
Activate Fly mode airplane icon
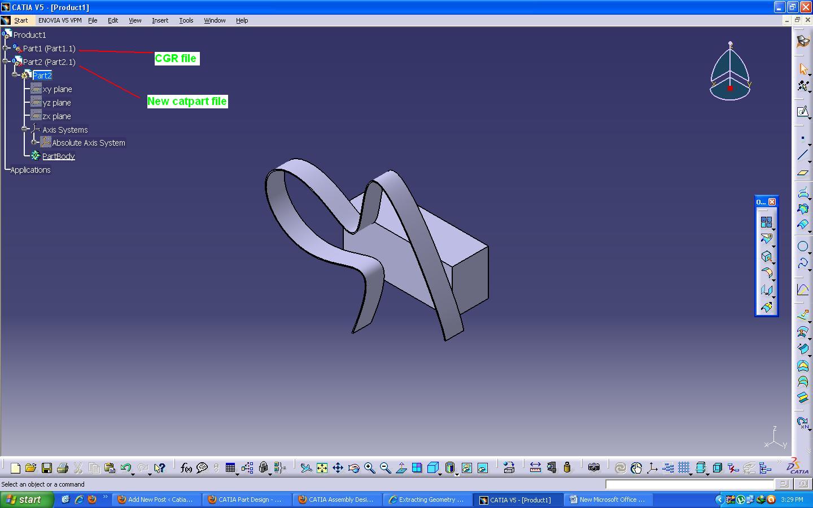point(306,468)
